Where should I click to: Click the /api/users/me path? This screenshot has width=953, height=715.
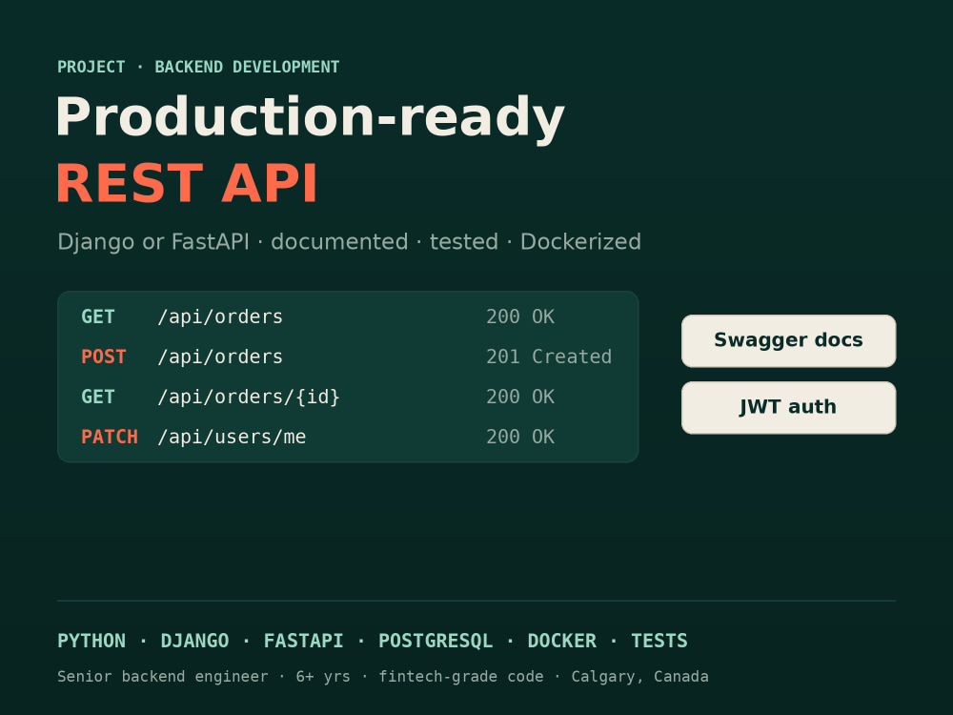click(232, 438)
